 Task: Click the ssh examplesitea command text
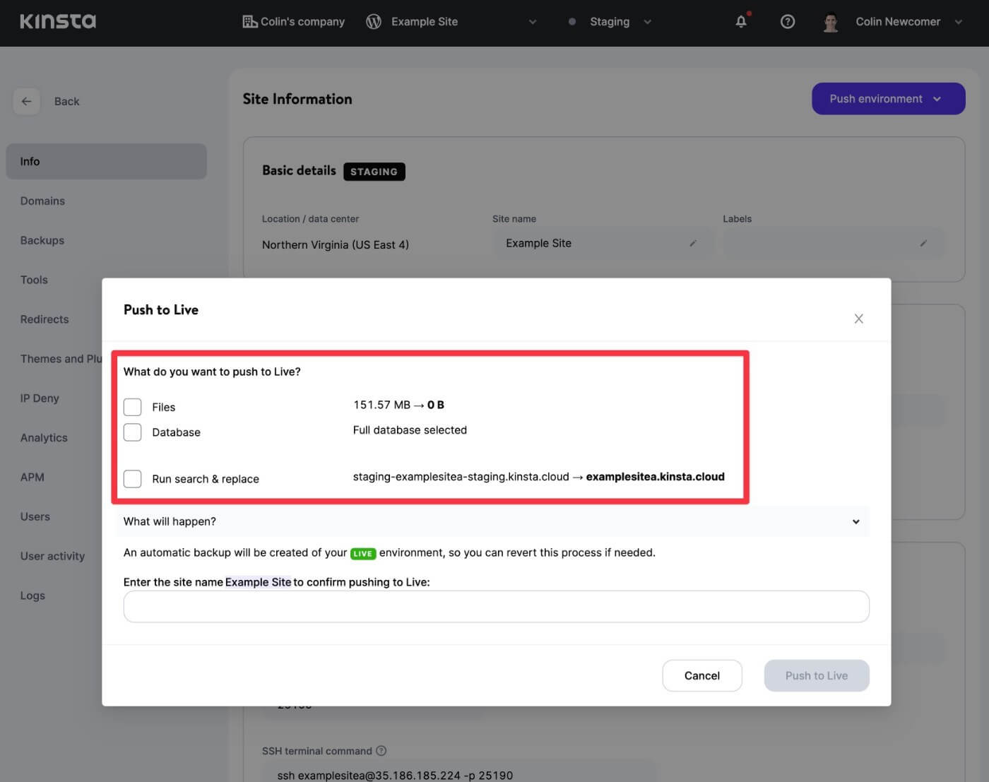click(395, 775)
